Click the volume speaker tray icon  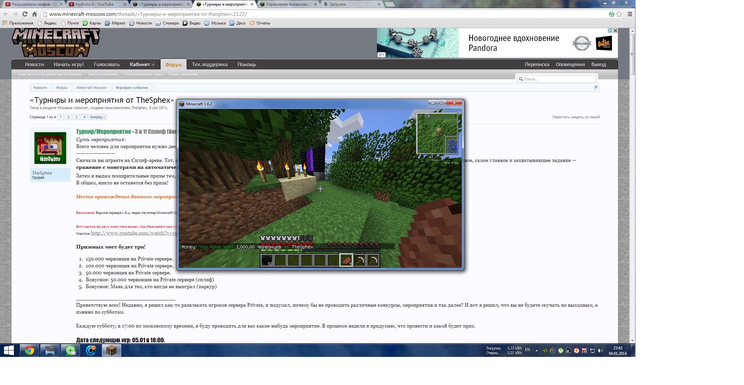[600, 351]
